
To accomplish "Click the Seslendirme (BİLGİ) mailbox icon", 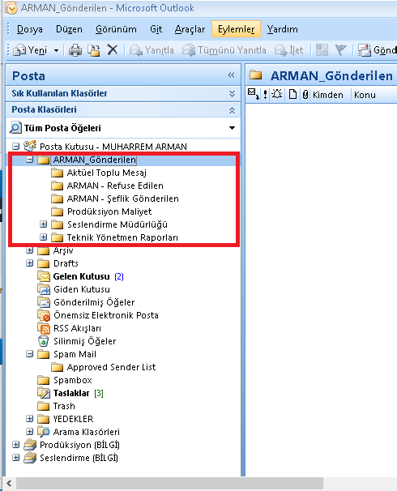I will point(30,458).
